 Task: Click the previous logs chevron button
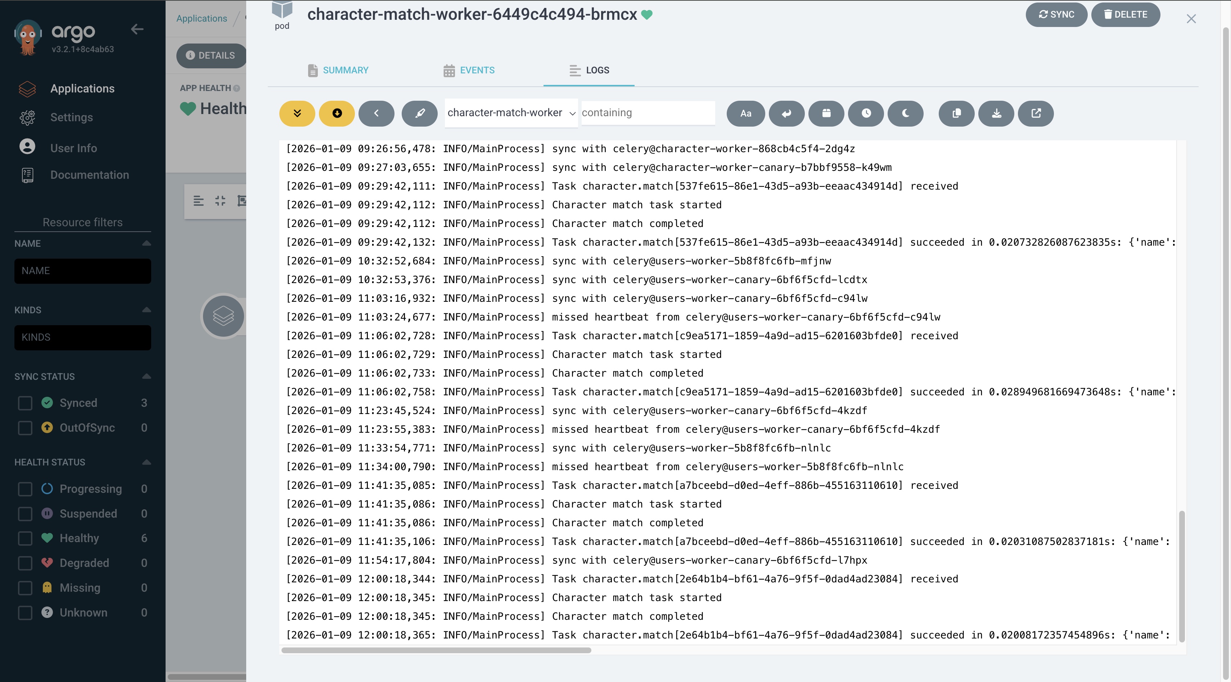click(x=376, y=113)
